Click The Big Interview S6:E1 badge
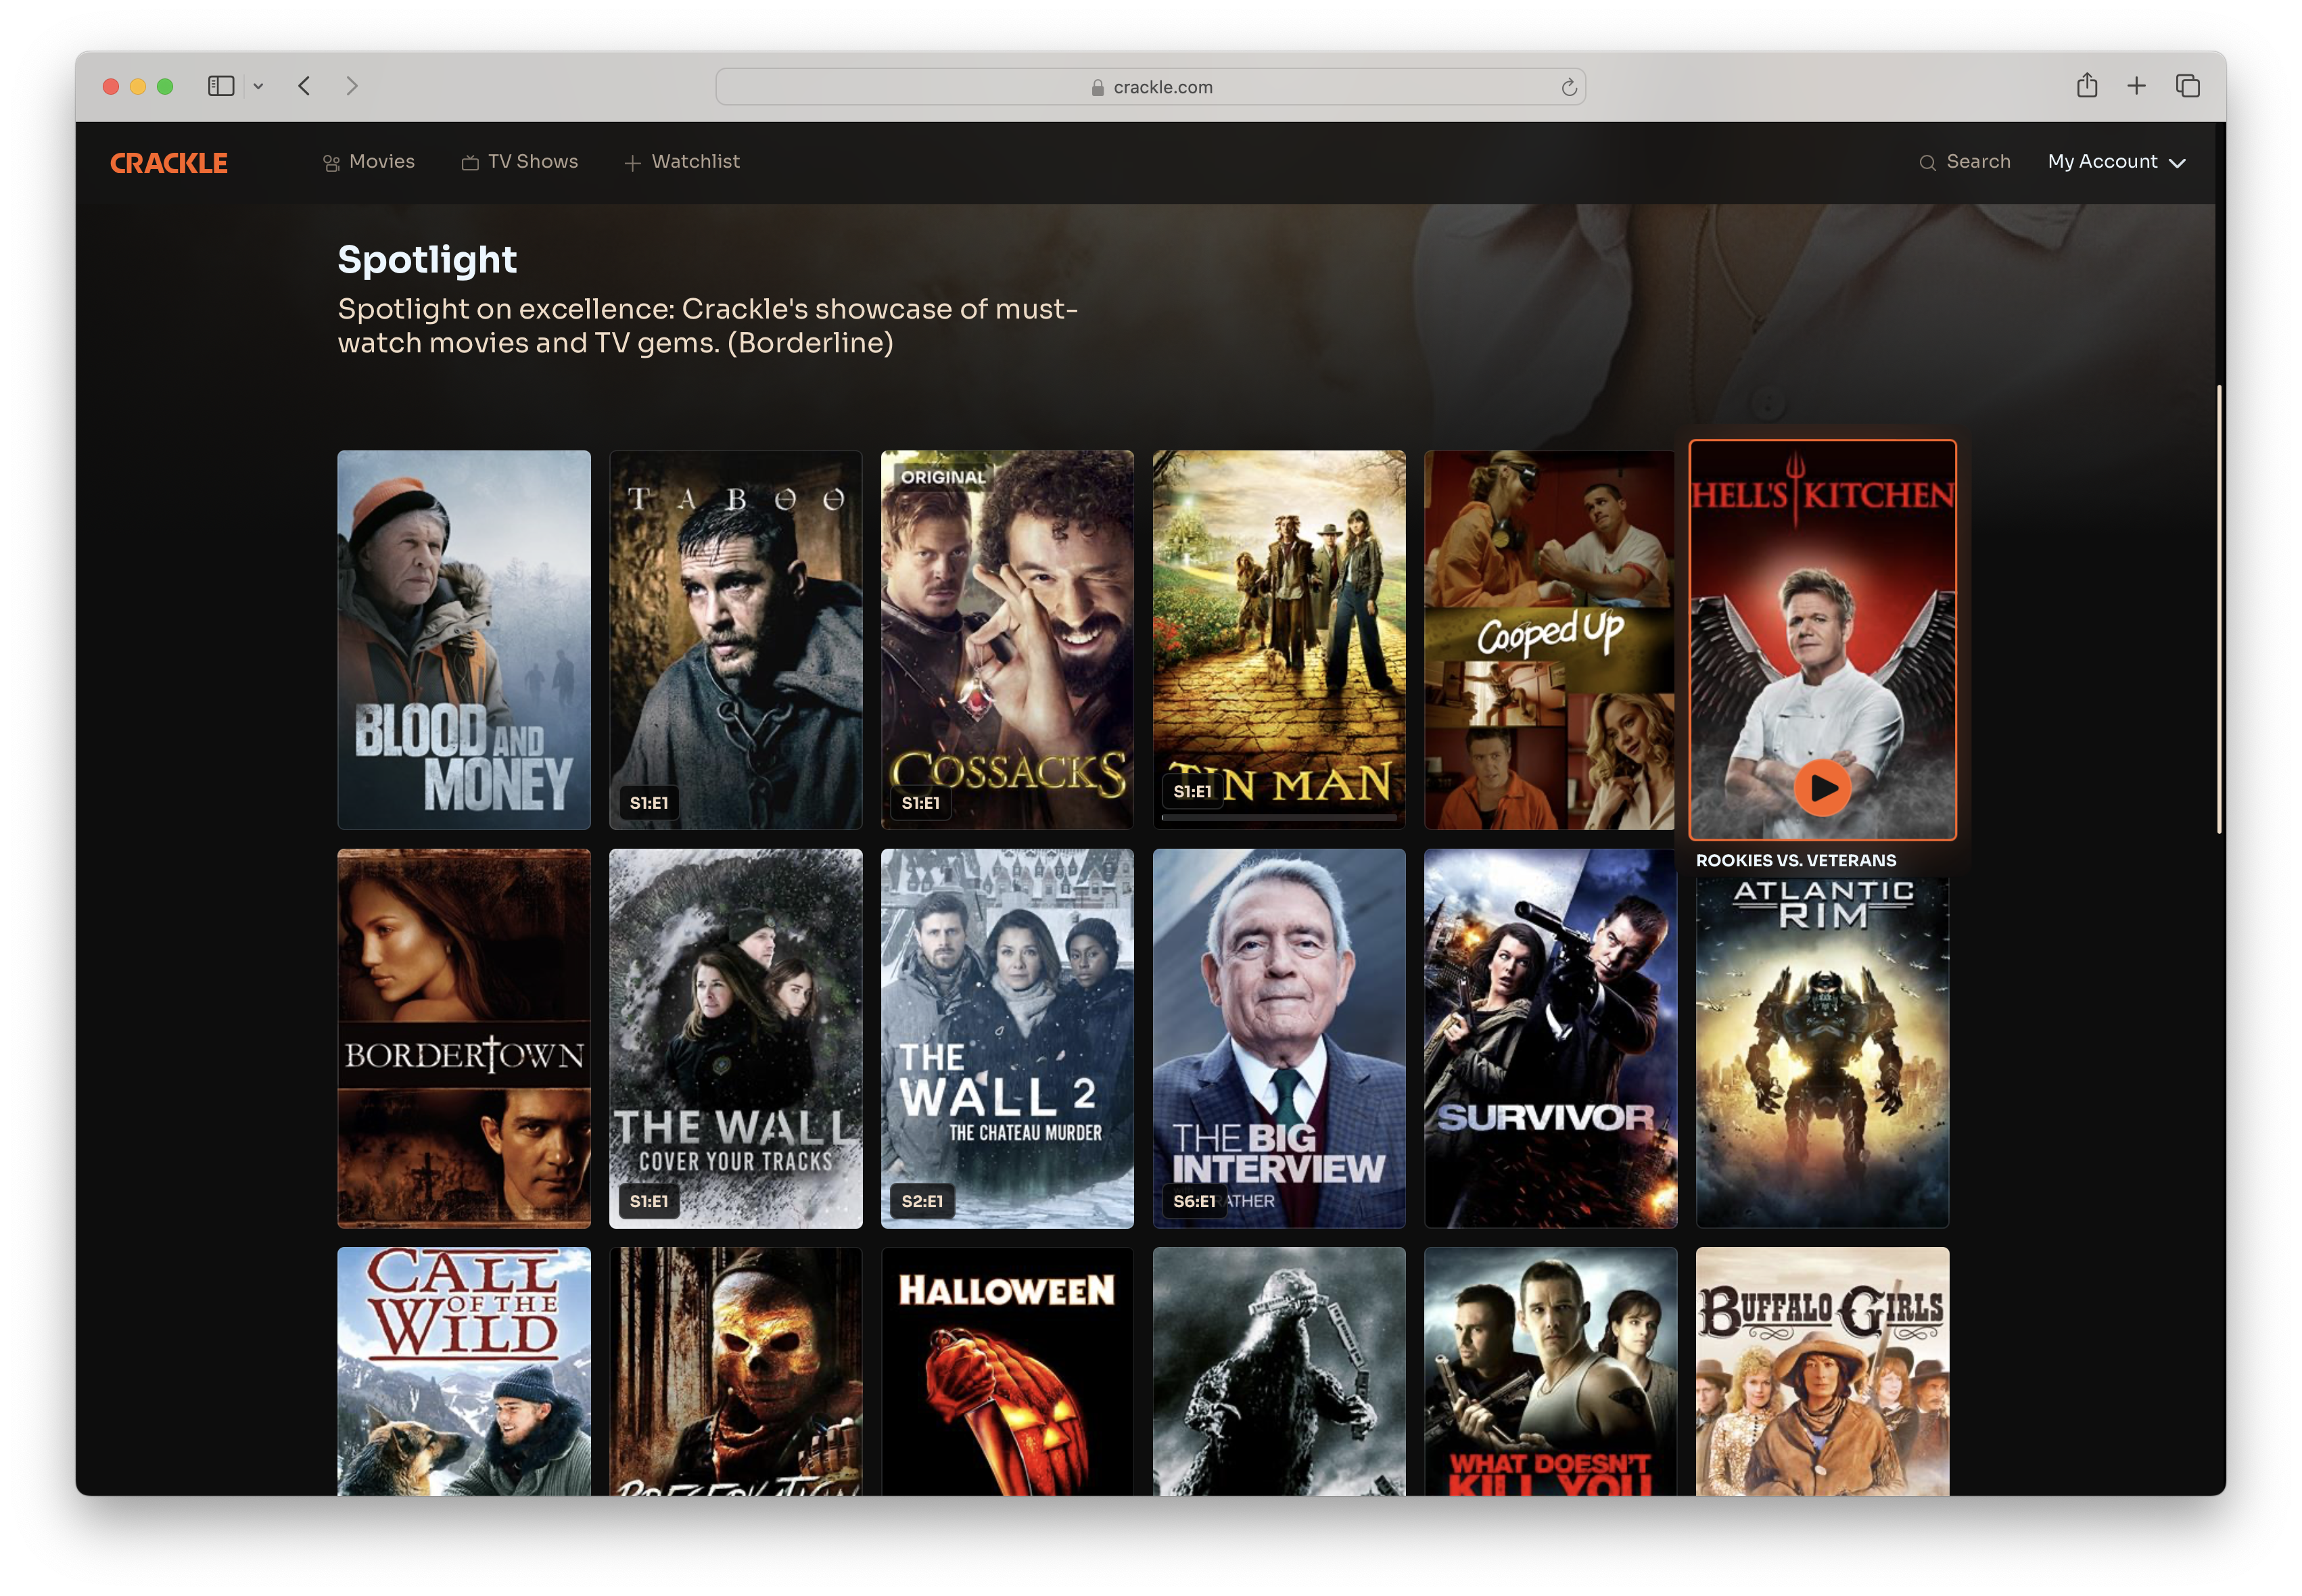Image resolution: width=2302 pixels, height=1596 pixels. [1193, 1201]
